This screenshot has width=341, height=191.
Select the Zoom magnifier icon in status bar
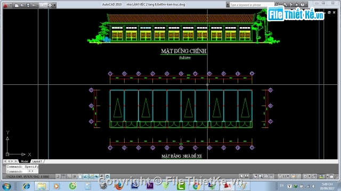tap(261, 177)
